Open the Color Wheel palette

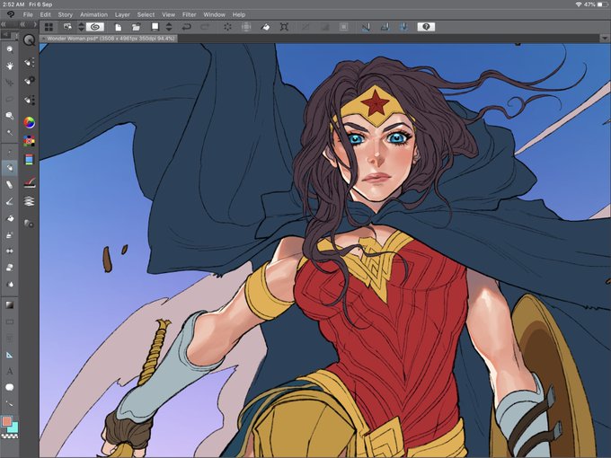point(30,123)
